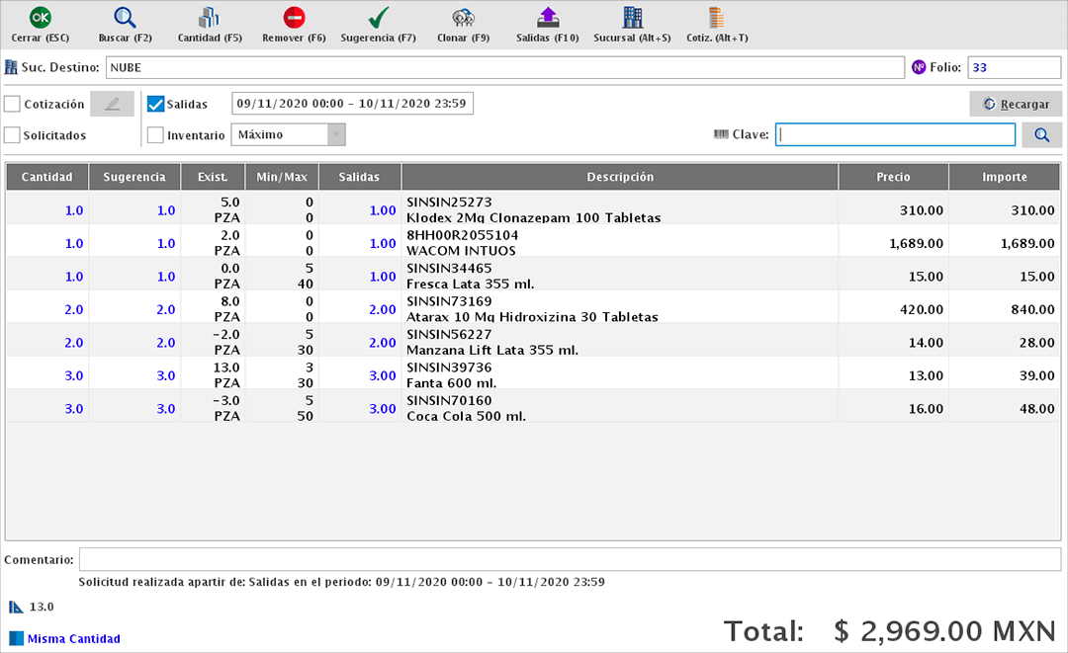Check the Solicitados checkbox
1068x653 pixels.
[x=13, y=135]
